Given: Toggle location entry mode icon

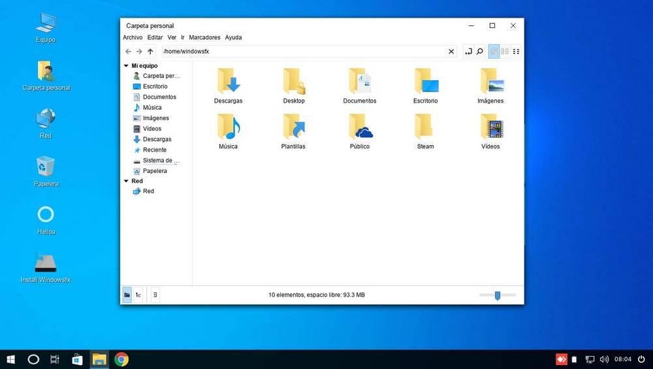Looking at the screenshot, I should (x=468, y=51).
